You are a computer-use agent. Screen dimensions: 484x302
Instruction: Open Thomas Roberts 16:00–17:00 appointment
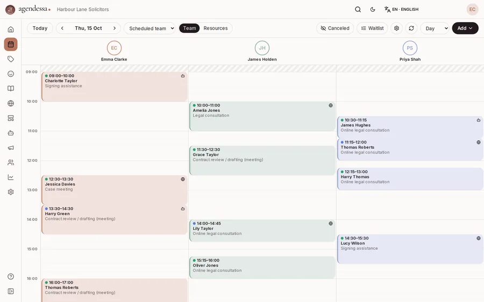(115, 291)
